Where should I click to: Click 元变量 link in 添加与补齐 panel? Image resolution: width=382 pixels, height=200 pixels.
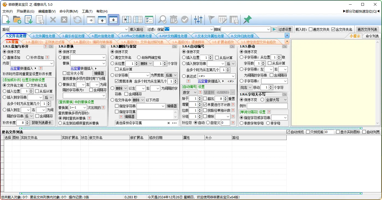[15, 68]
